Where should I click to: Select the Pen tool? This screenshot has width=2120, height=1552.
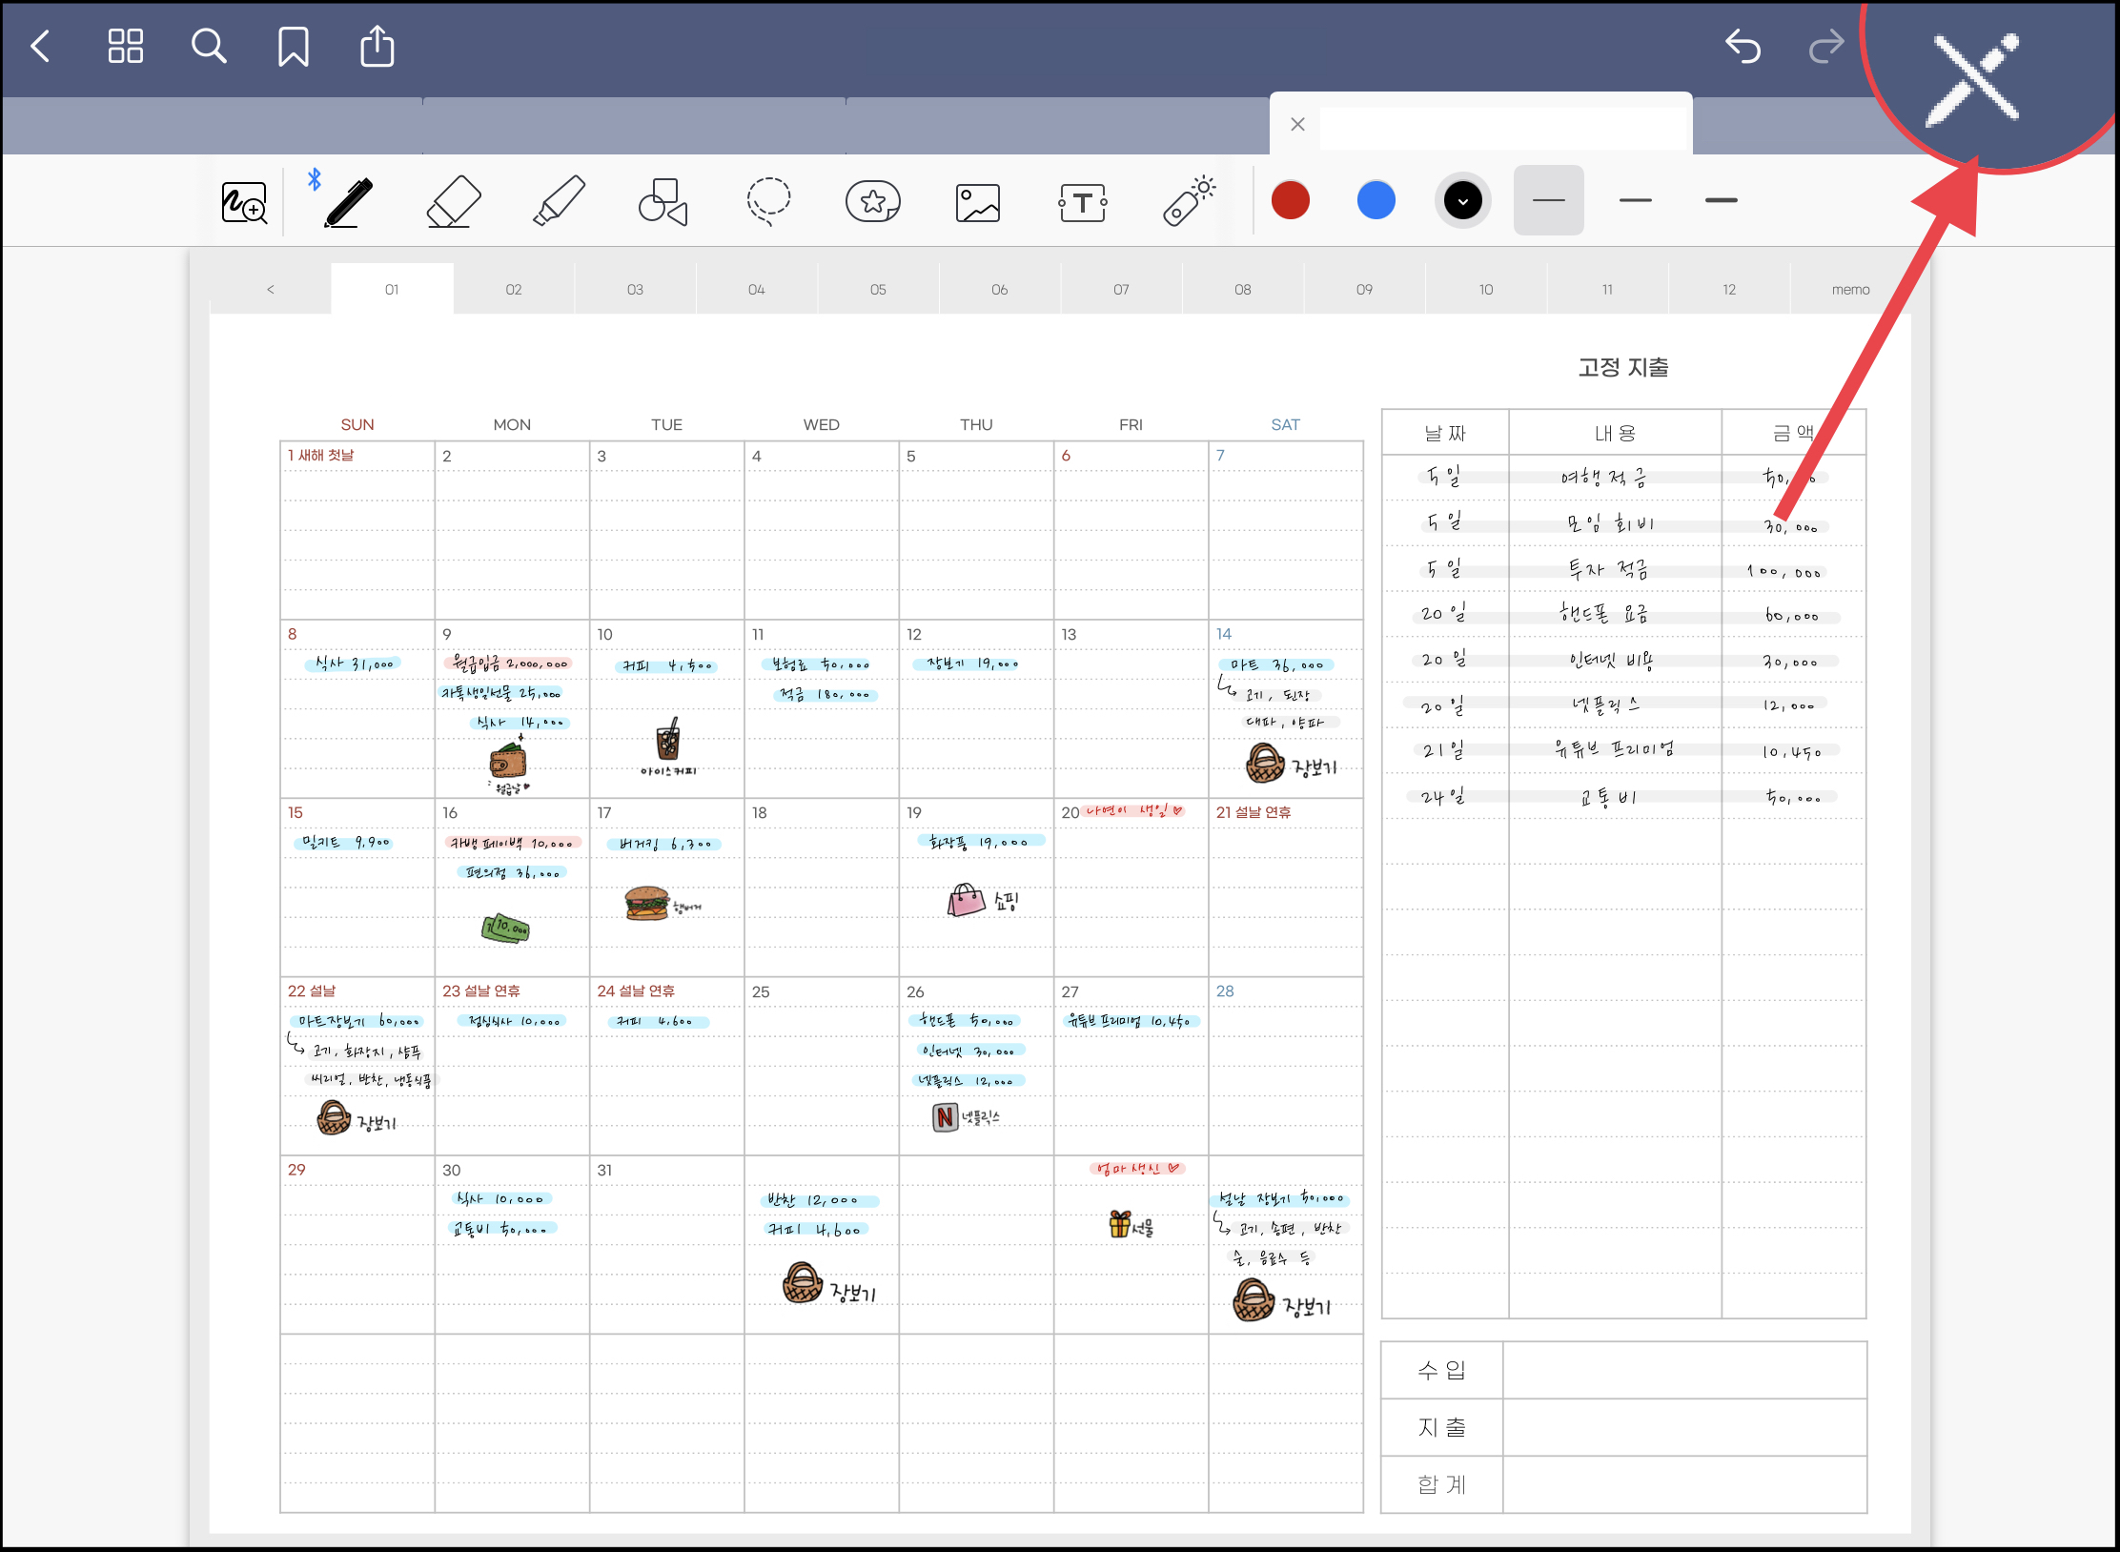click(x=348, y=202)
